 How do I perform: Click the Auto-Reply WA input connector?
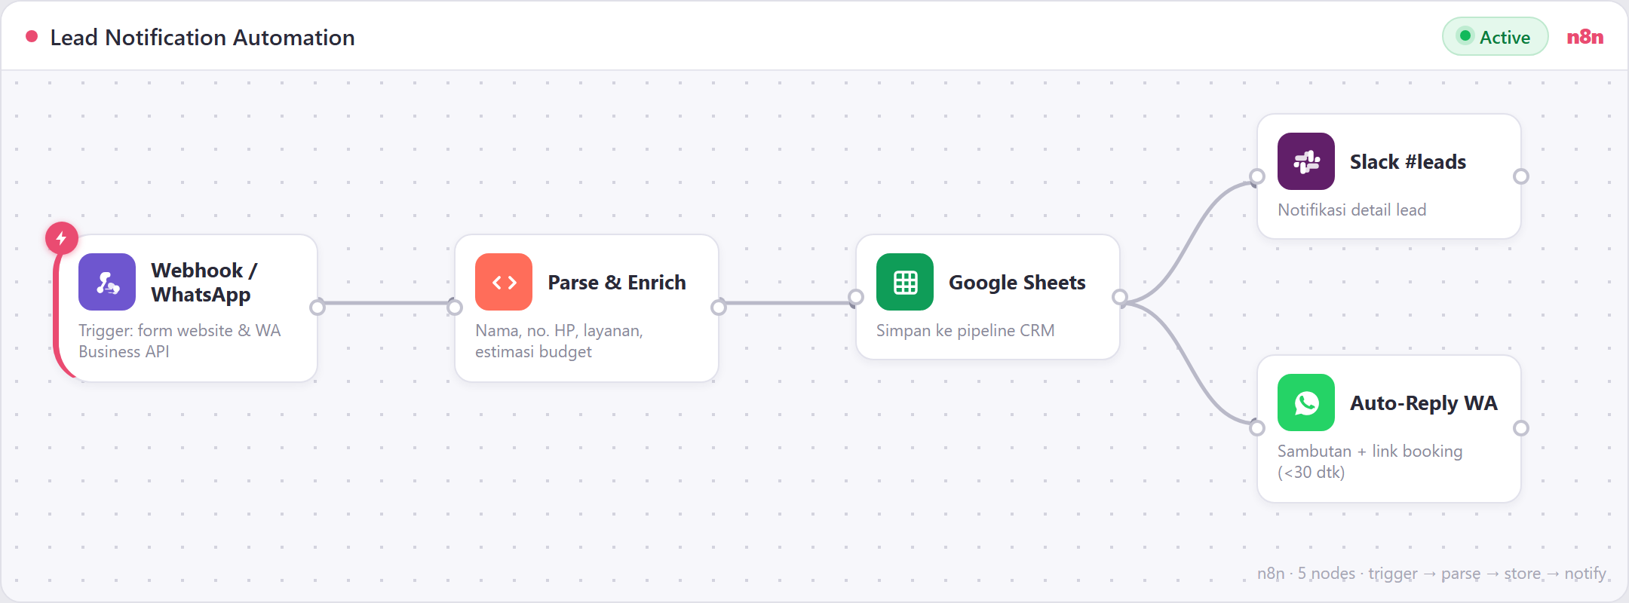point(1257,428)
